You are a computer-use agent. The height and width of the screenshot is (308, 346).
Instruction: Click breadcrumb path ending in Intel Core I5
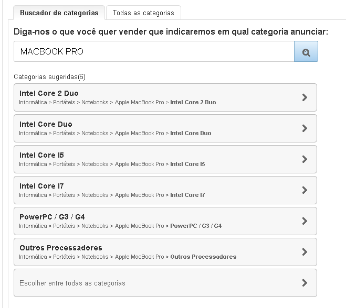click(112, 164)
